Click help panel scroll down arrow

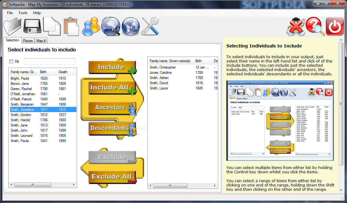[341, 190]
